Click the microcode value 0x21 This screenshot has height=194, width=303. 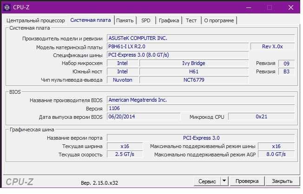261,116
